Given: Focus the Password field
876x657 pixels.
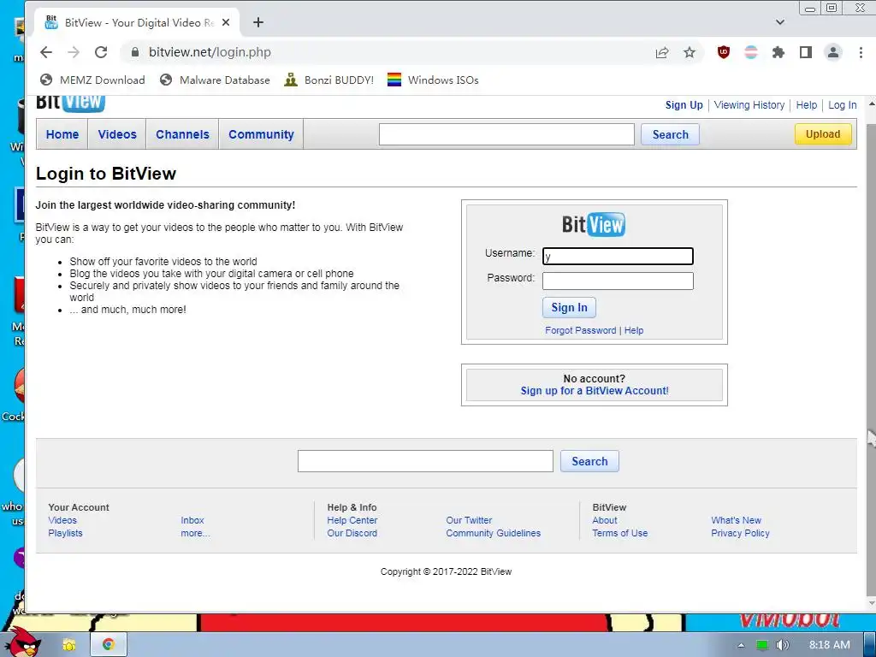Looking at the screenshot, I should coord(618,281).
